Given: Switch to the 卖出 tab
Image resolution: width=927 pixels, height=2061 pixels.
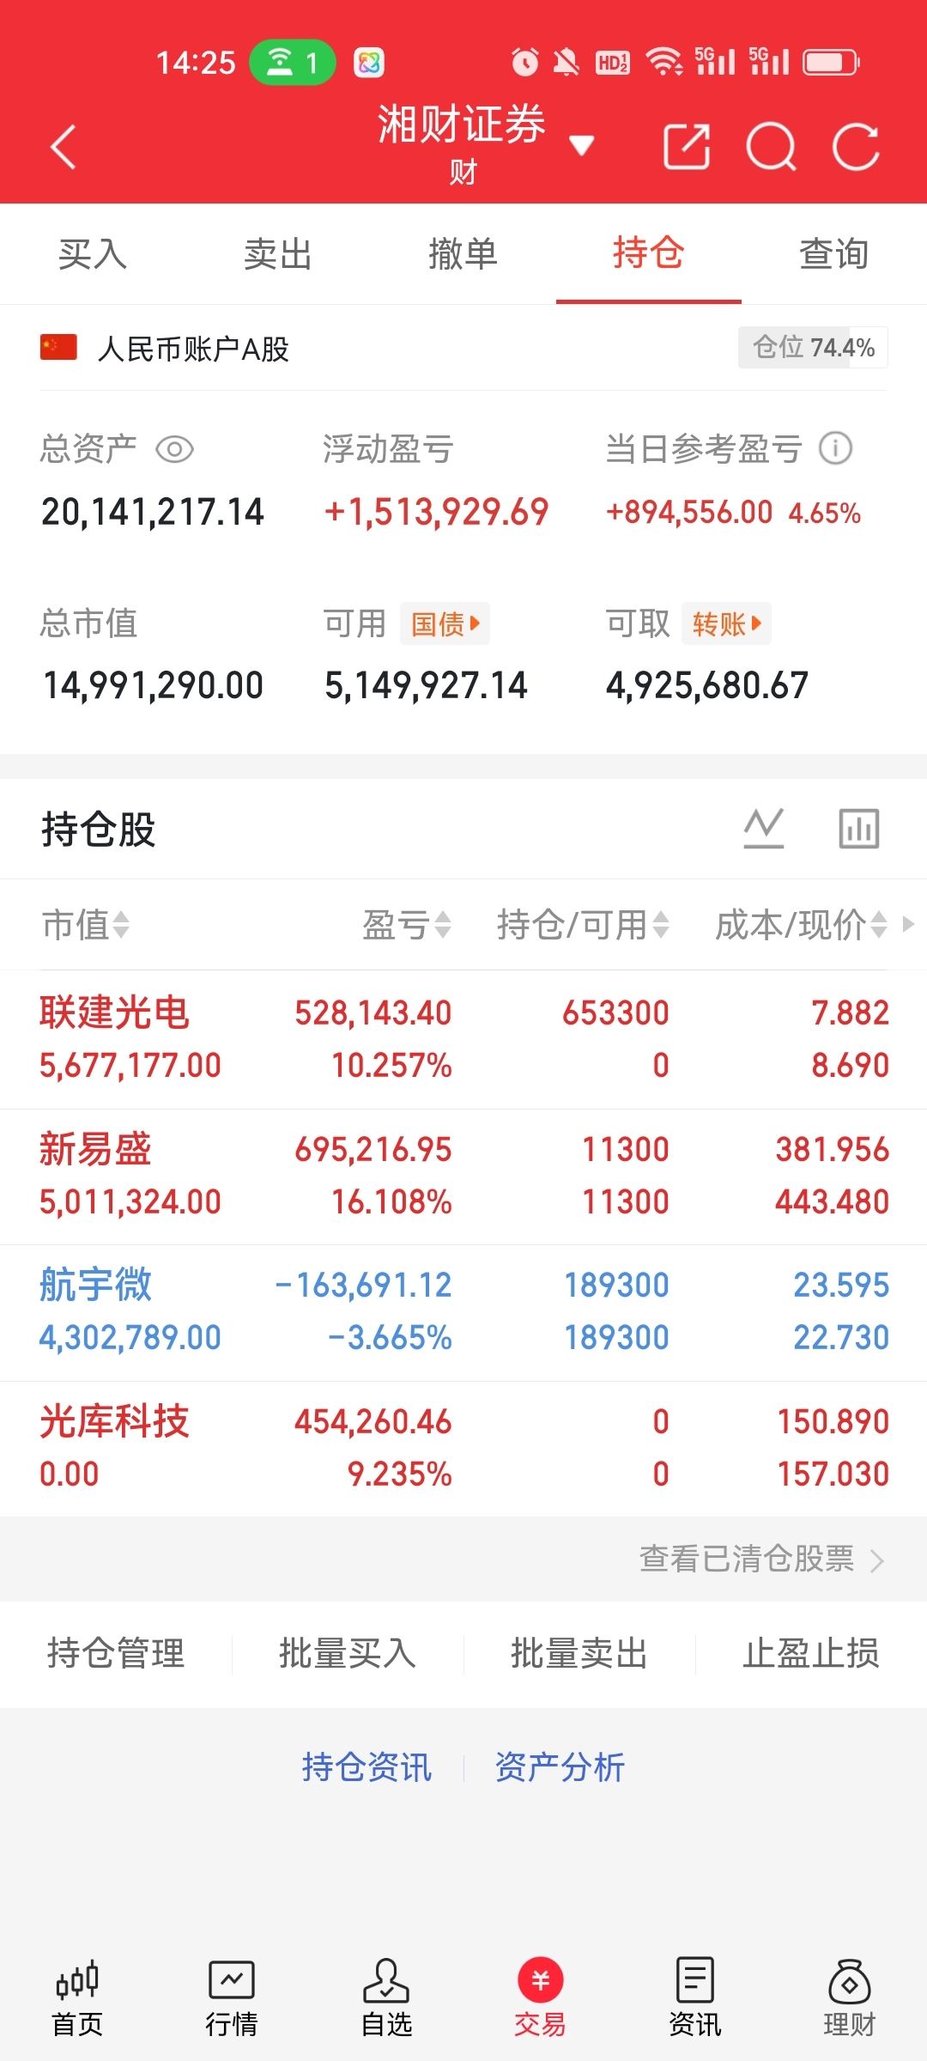Looking at the screenshot, I should 278,254.
